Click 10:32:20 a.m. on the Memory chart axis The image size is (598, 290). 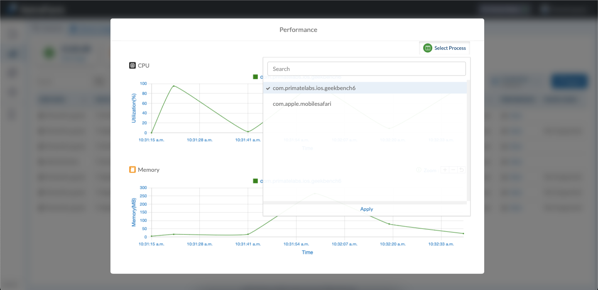click(393, 244)
